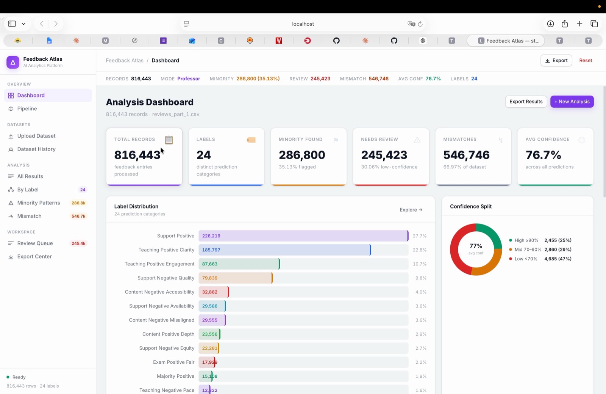Image resolution: width=606 pixels, height=394 pixels.
Task: Click the red Low <70% legend dot
Action: click(511, 259)
